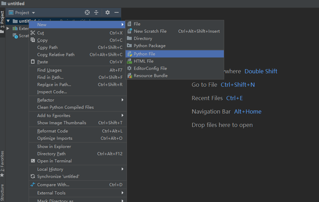Choose Find Usages from context menu
The image size is (319, 202).
pos(78,70)
